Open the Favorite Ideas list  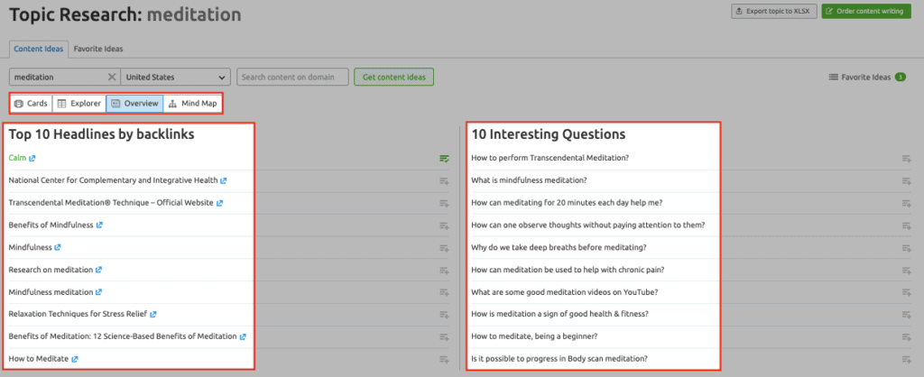866,78
